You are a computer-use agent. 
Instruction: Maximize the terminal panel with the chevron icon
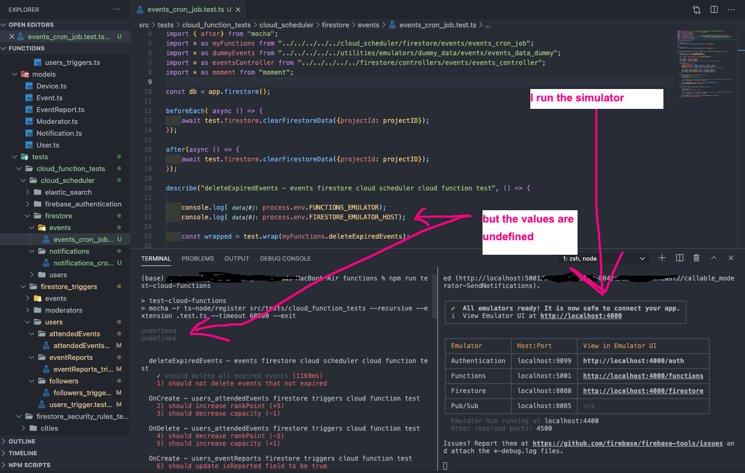[714, 258]
